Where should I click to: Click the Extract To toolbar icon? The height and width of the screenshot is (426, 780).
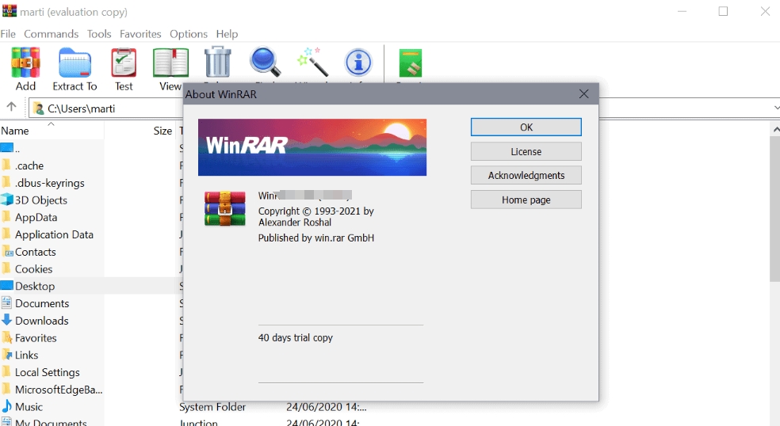75,63
